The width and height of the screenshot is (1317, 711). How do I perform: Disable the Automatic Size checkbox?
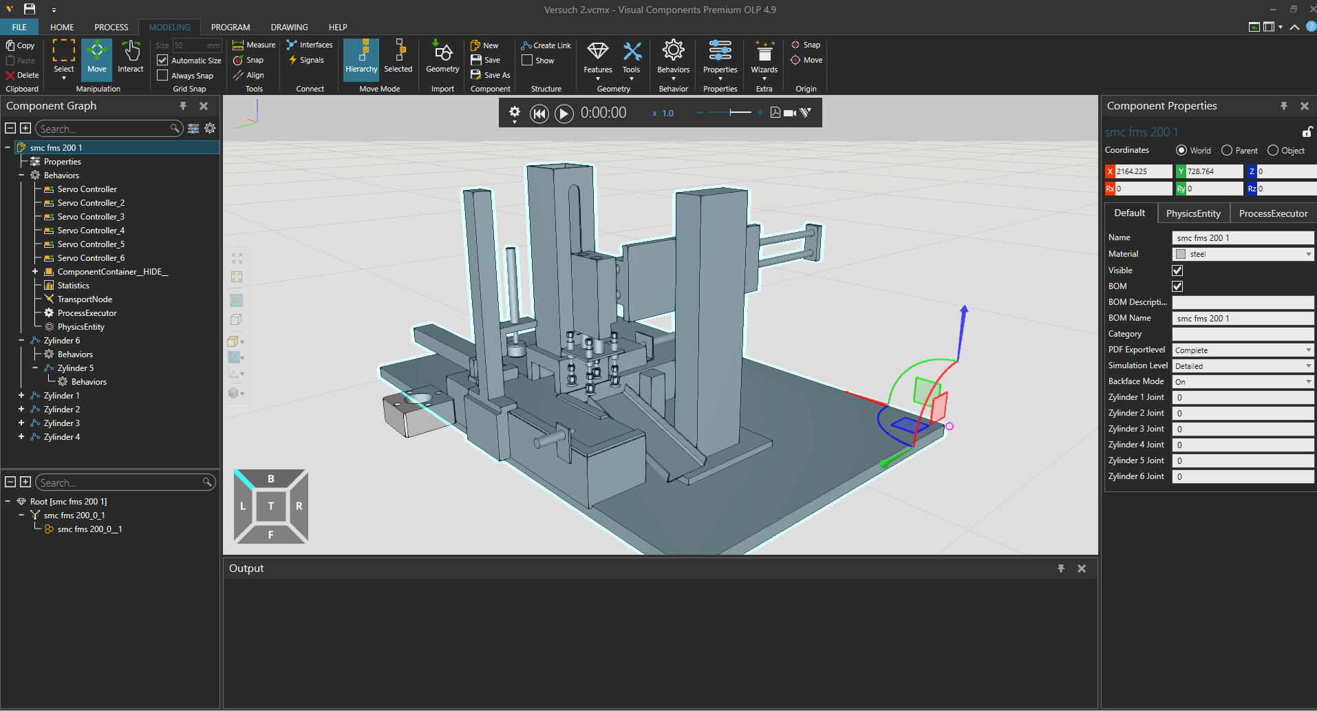[x=162, y=61]
